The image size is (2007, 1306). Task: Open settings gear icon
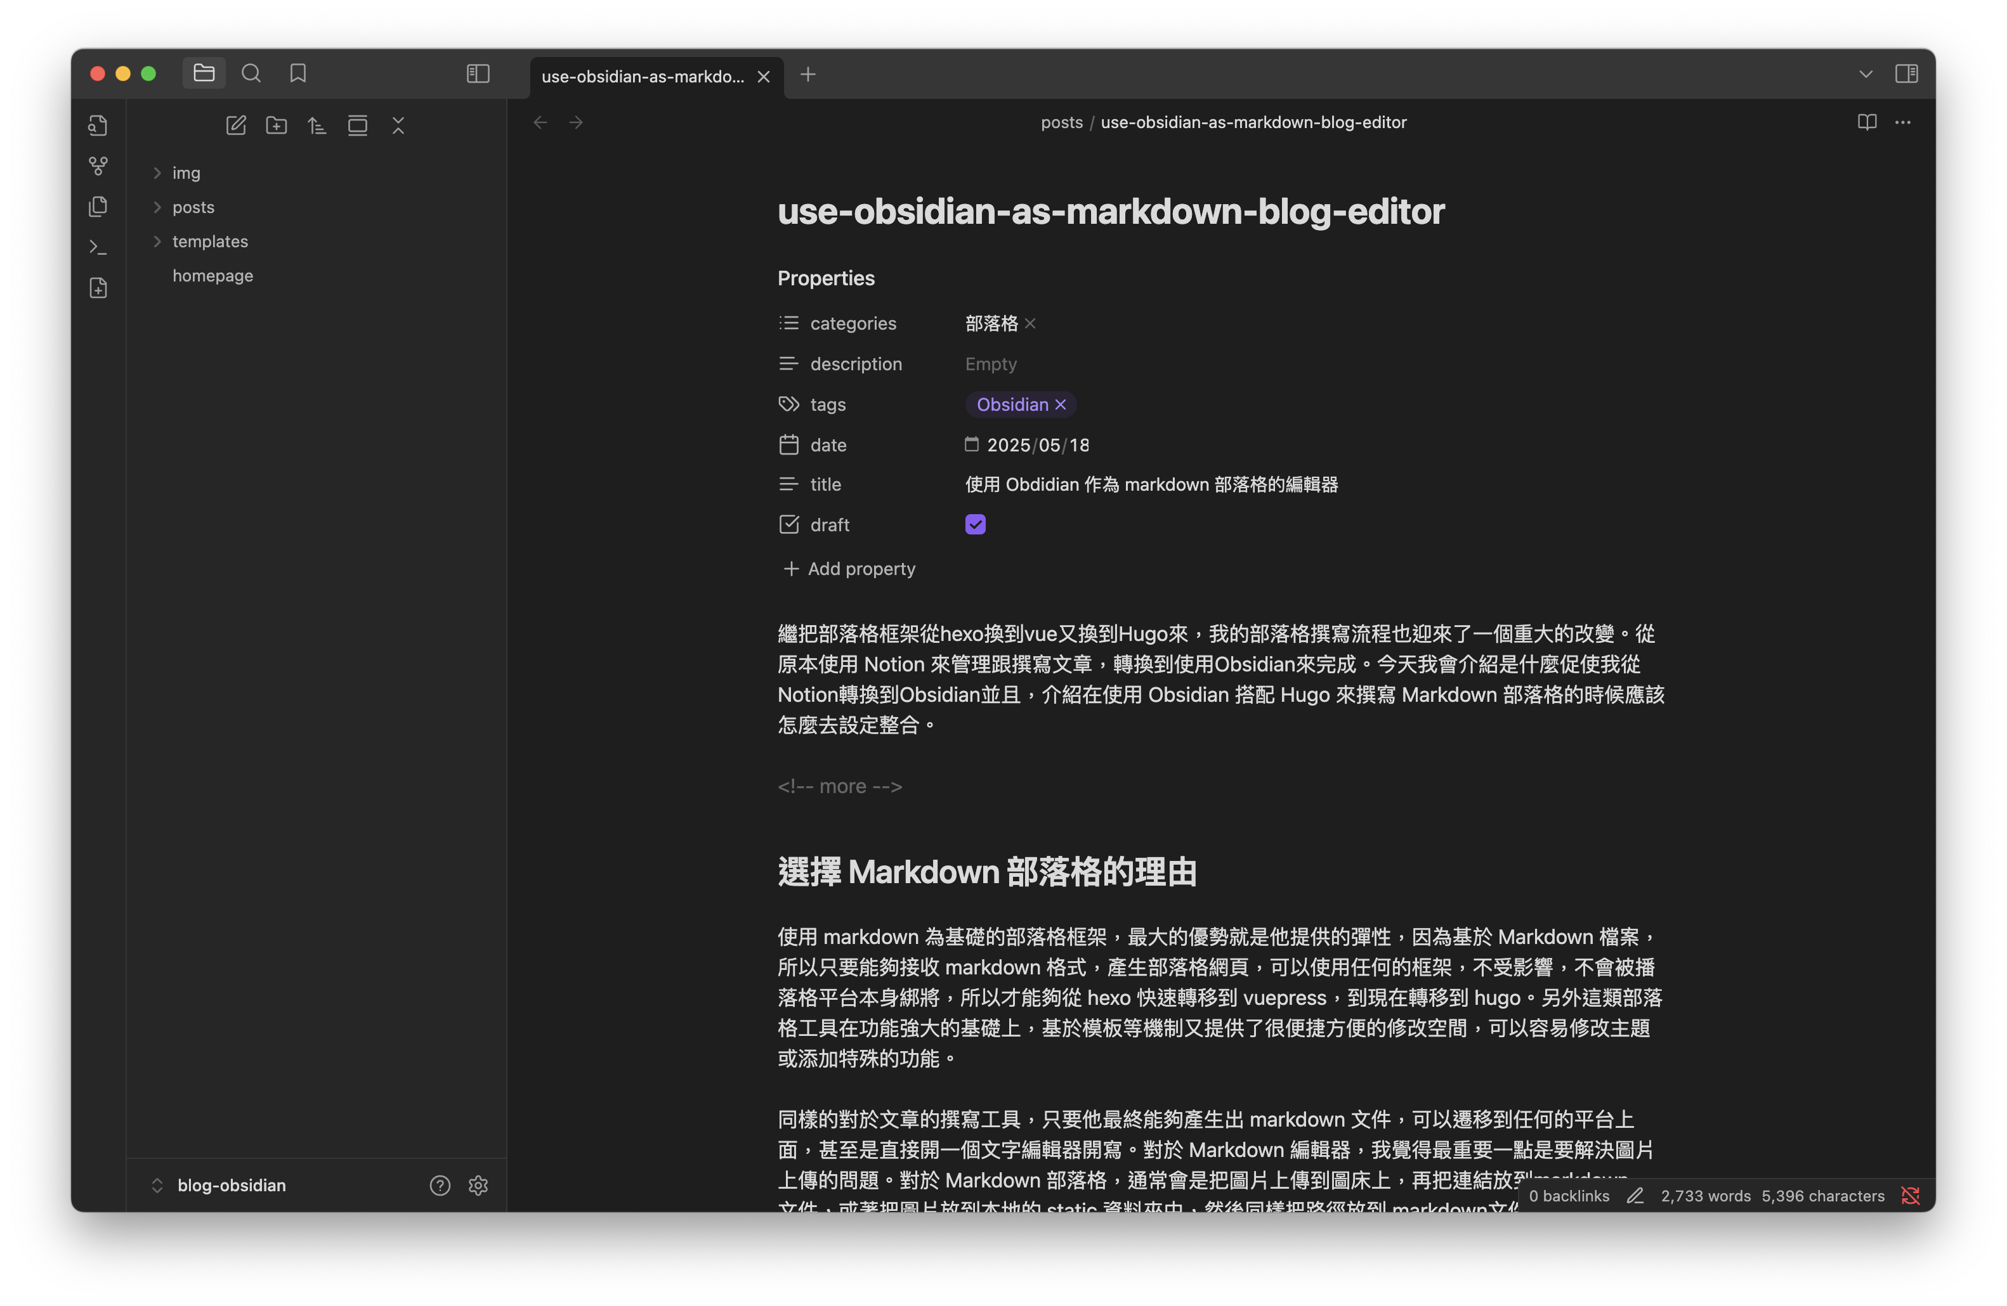(x=478, y=1186)
